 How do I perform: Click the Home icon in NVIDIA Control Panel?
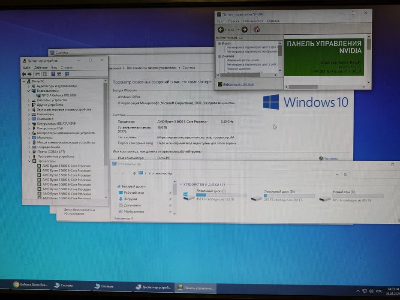(x=257, y=29)
